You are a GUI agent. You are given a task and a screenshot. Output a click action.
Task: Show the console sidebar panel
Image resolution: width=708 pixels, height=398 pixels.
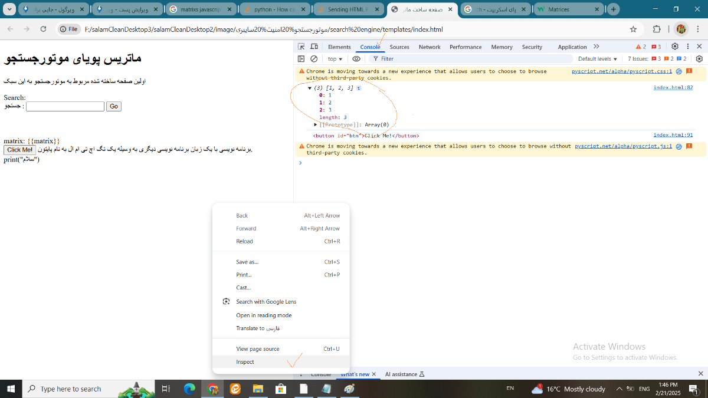pos(301,59)
